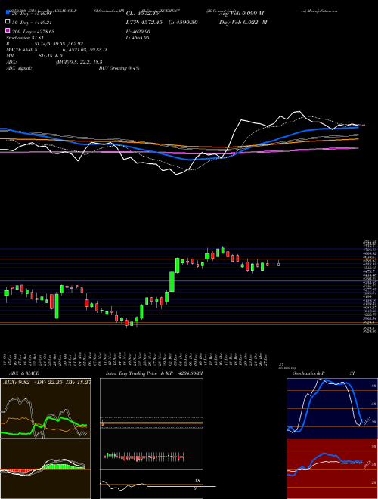Select the Day Vol: 0.022 M text
Image resolution: width=378 pixels, height=499 pixels.
(243, 22)
